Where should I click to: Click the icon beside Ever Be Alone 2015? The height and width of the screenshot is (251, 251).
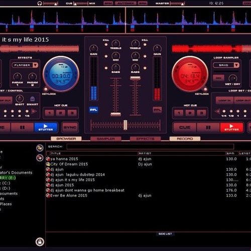point(48,195)
